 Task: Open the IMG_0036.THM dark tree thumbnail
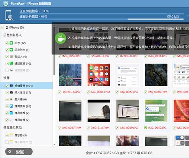(x=156, y=75)
